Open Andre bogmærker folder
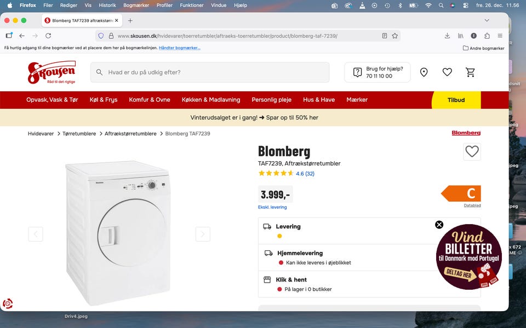Image resolution: width=526 pixels, height=328 pixels. [483, 48]
